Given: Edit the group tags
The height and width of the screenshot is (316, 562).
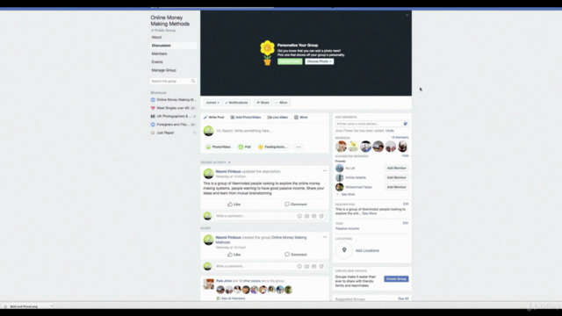Looking at the screenshot, I should pyautogui.click(x=406, y=223).
